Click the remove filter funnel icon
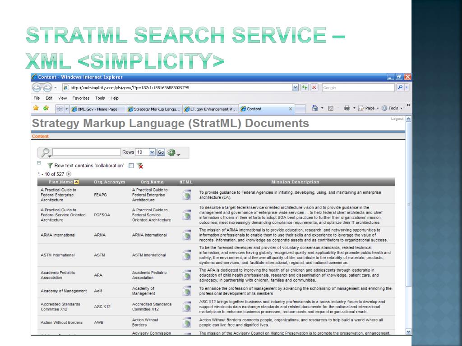 tap(140, 166)
